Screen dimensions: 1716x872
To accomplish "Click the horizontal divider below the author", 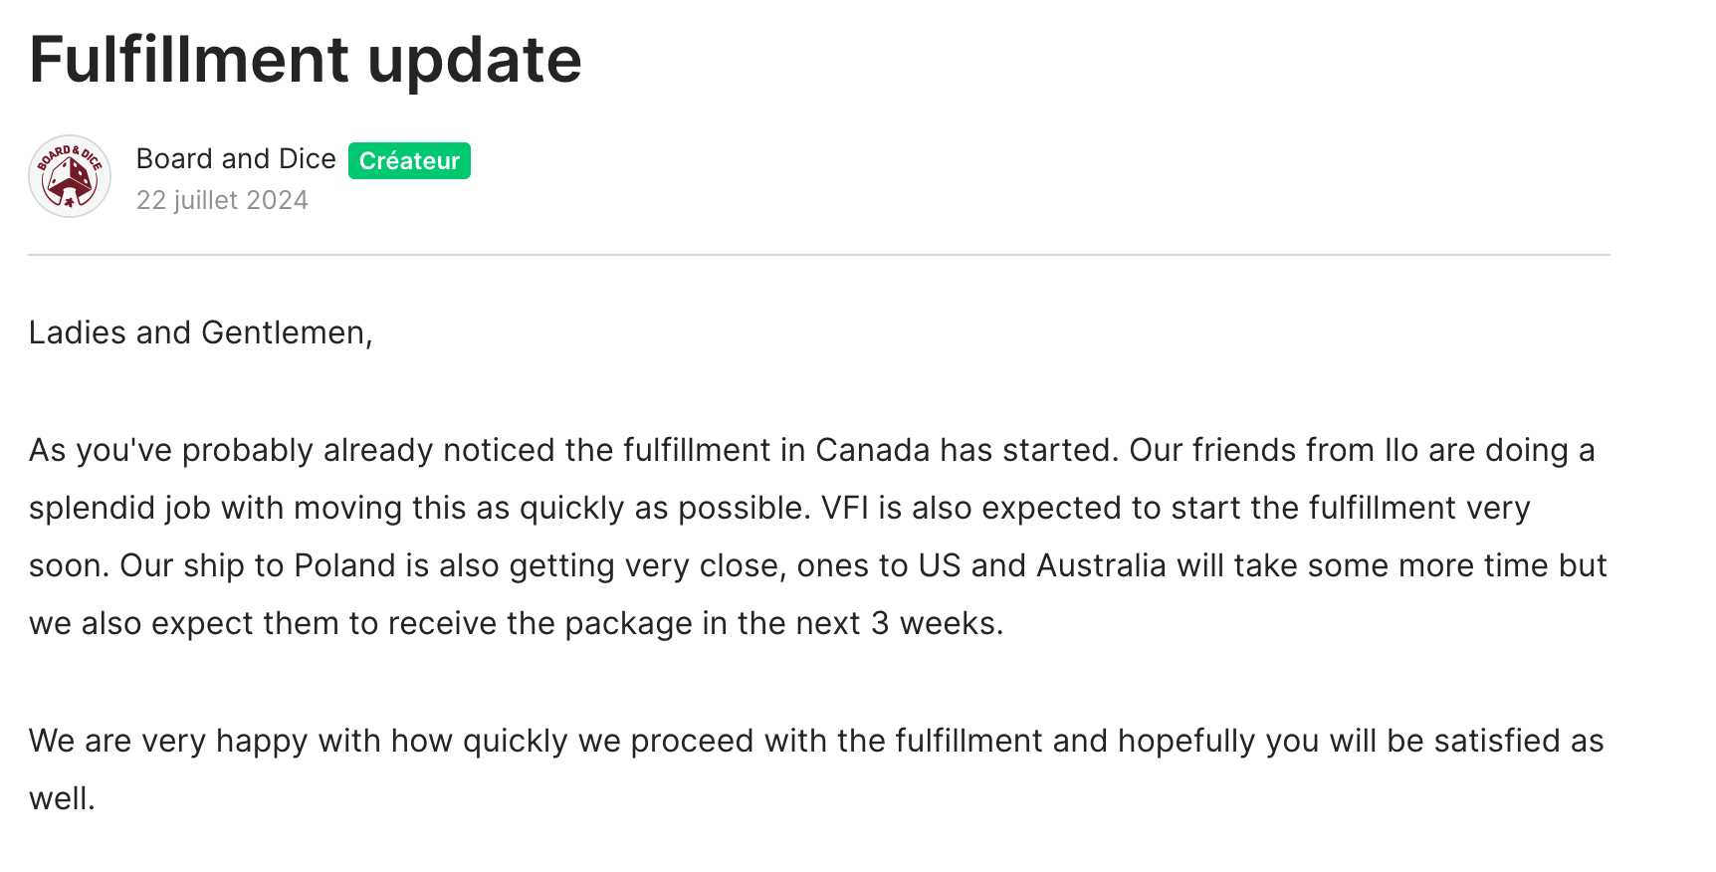I will [x=819, y=255].
